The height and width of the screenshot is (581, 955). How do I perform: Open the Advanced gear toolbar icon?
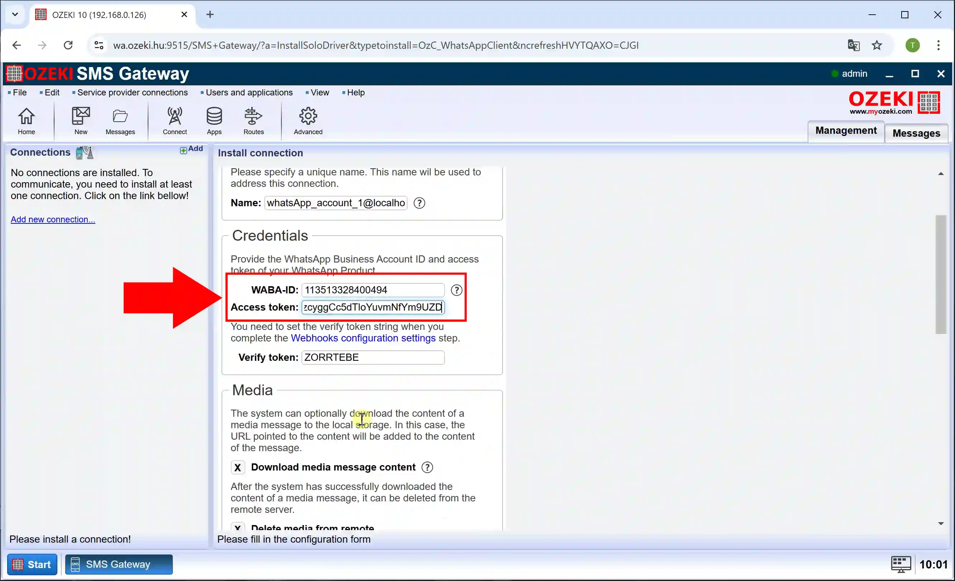click(x=308, y=121)
